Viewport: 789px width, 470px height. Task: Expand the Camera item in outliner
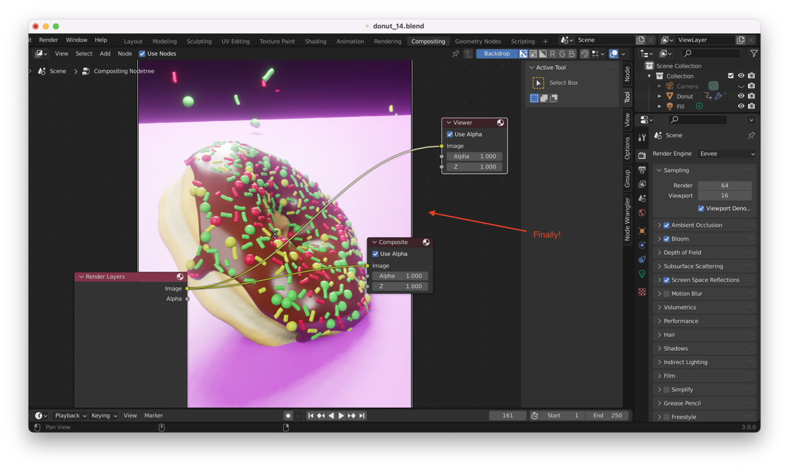659,86
